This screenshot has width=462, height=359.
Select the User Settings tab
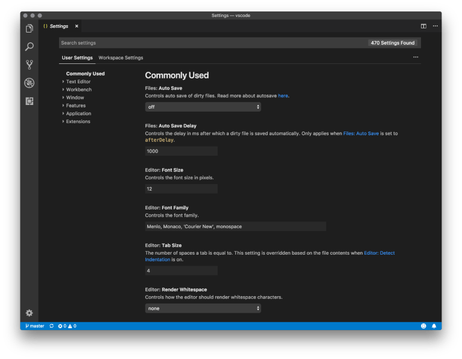(x=77, y=58)
